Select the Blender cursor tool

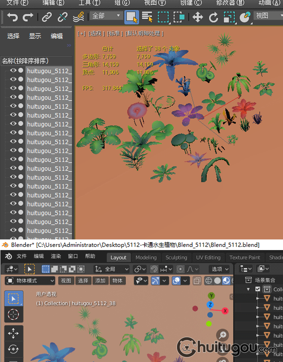coord(14,314)
